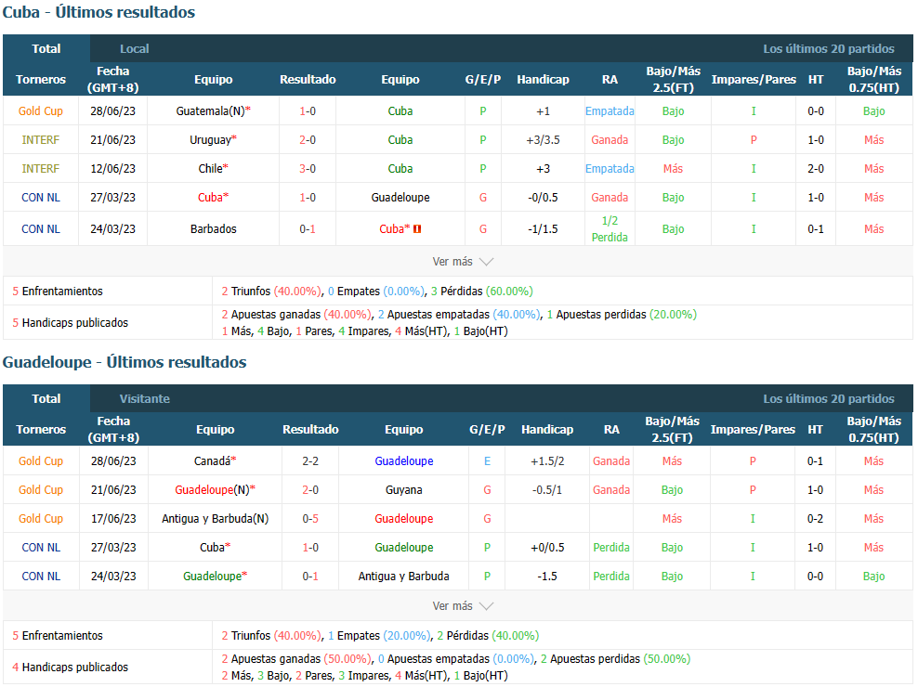Click the 0-5 result of Antigua y Barbuda

[310, 518]
